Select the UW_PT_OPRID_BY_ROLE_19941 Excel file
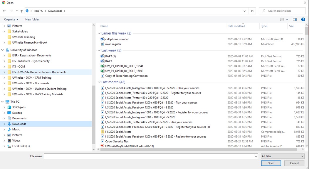Viewport: 309px width, 169px height. pyautogui.click(x=124, y=66)
